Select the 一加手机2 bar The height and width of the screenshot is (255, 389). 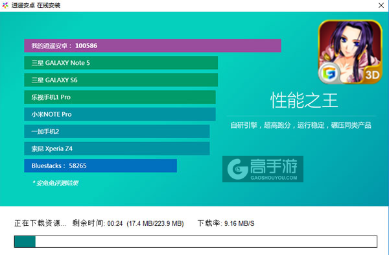click(117, 131)
